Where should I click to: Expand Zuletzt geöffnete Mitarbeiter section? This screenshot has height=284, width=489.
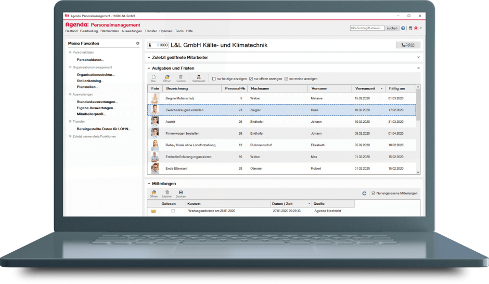pos(149,57)
